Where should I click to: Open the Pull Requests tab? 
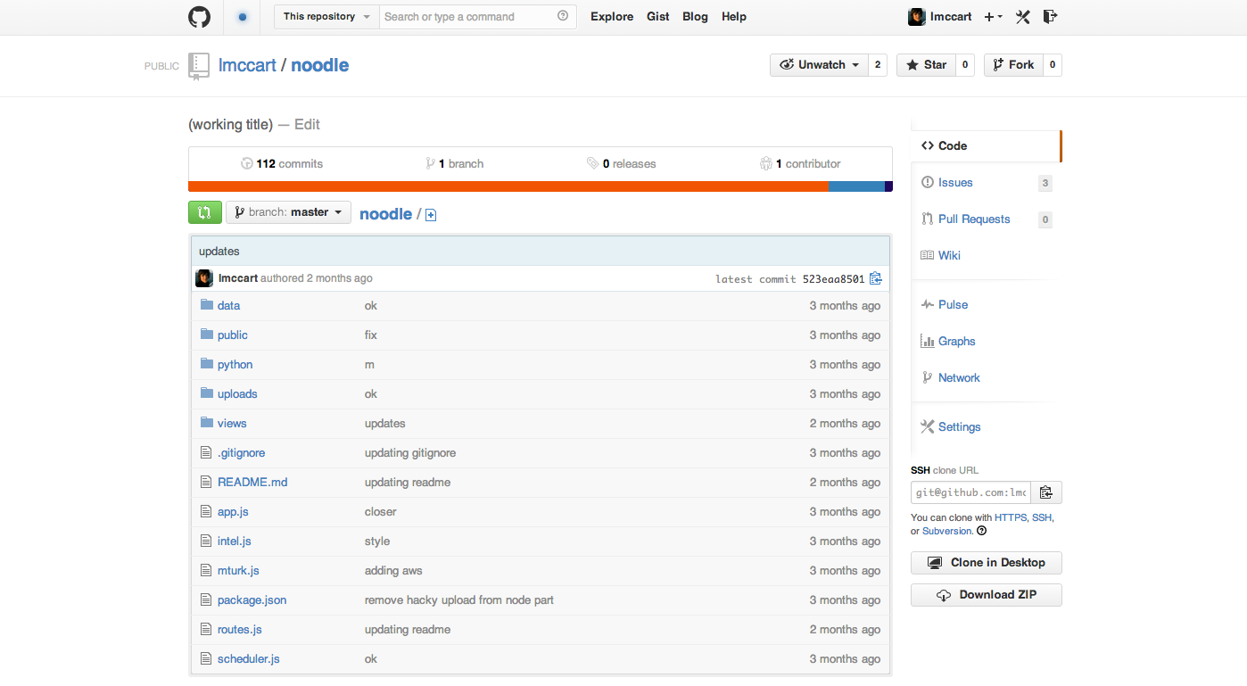pos(986,219)
